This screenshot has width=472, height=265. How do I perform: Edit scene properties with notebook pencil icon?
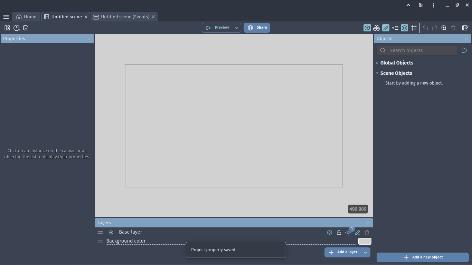[465, 28]
